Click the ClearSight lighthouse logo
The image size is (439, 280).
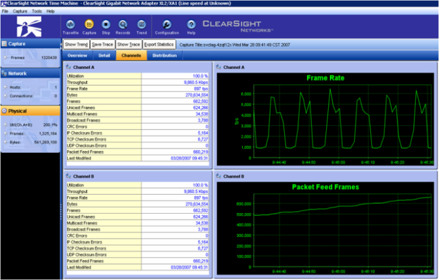29,26
